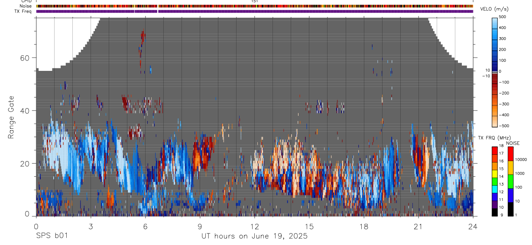This screenshot has height=245, width=532.
Task: Click the 'TX Freq' row label
Action: (23, 11)
